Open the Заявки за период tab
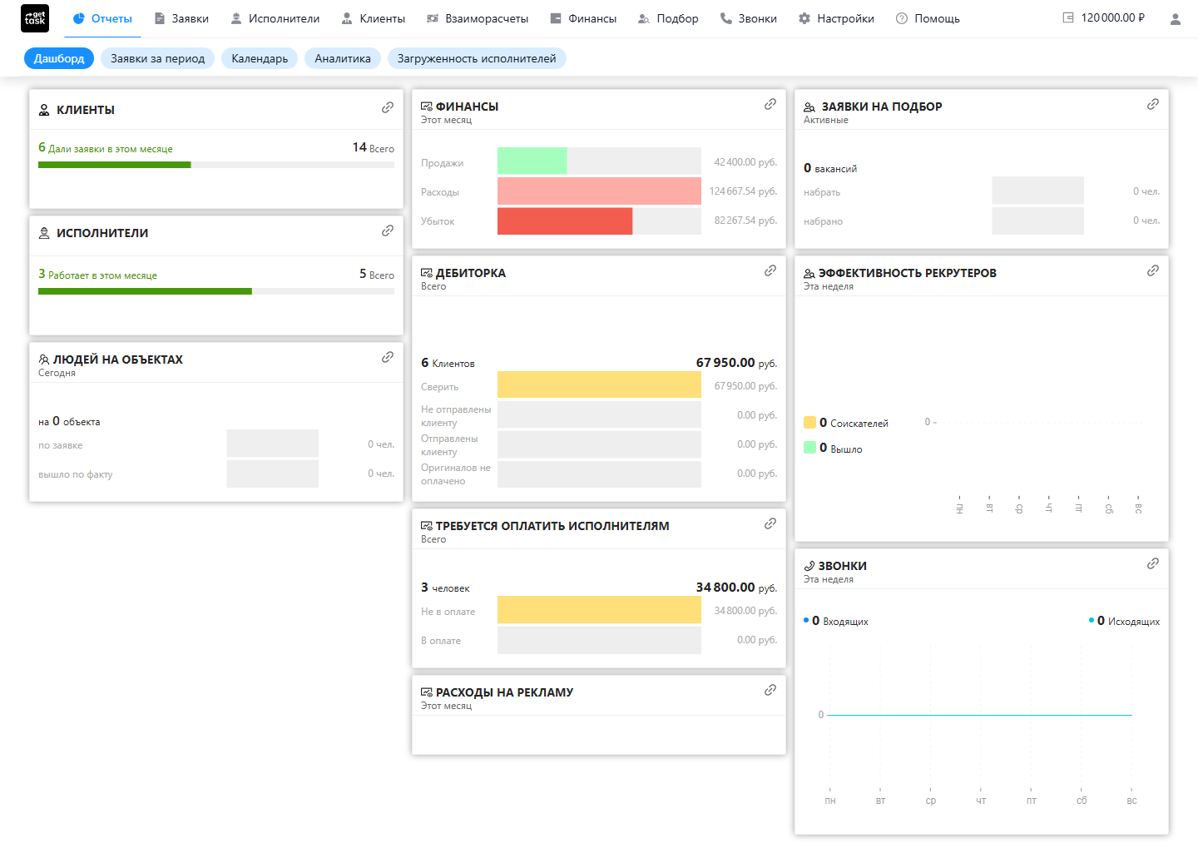 tap(157, 58)
